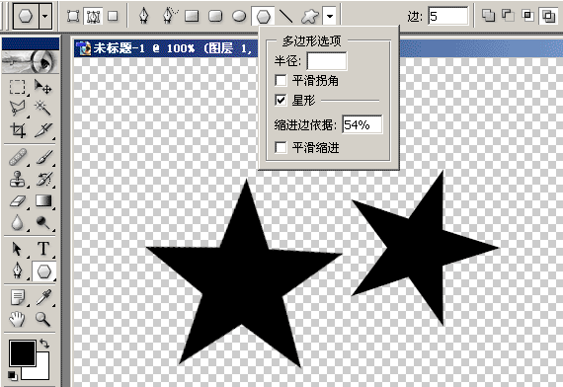
Task: Select the Magic Wand tool
Action: [43, 108]
